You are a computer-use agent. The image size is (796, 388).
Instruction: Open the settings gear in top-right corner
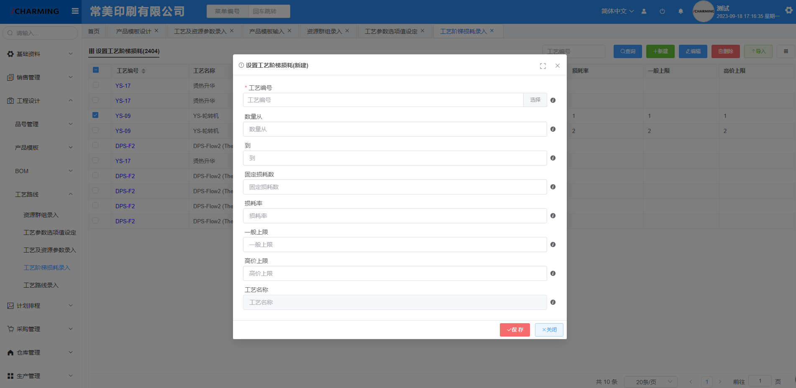pyautogui.click(x=789, y=10)
